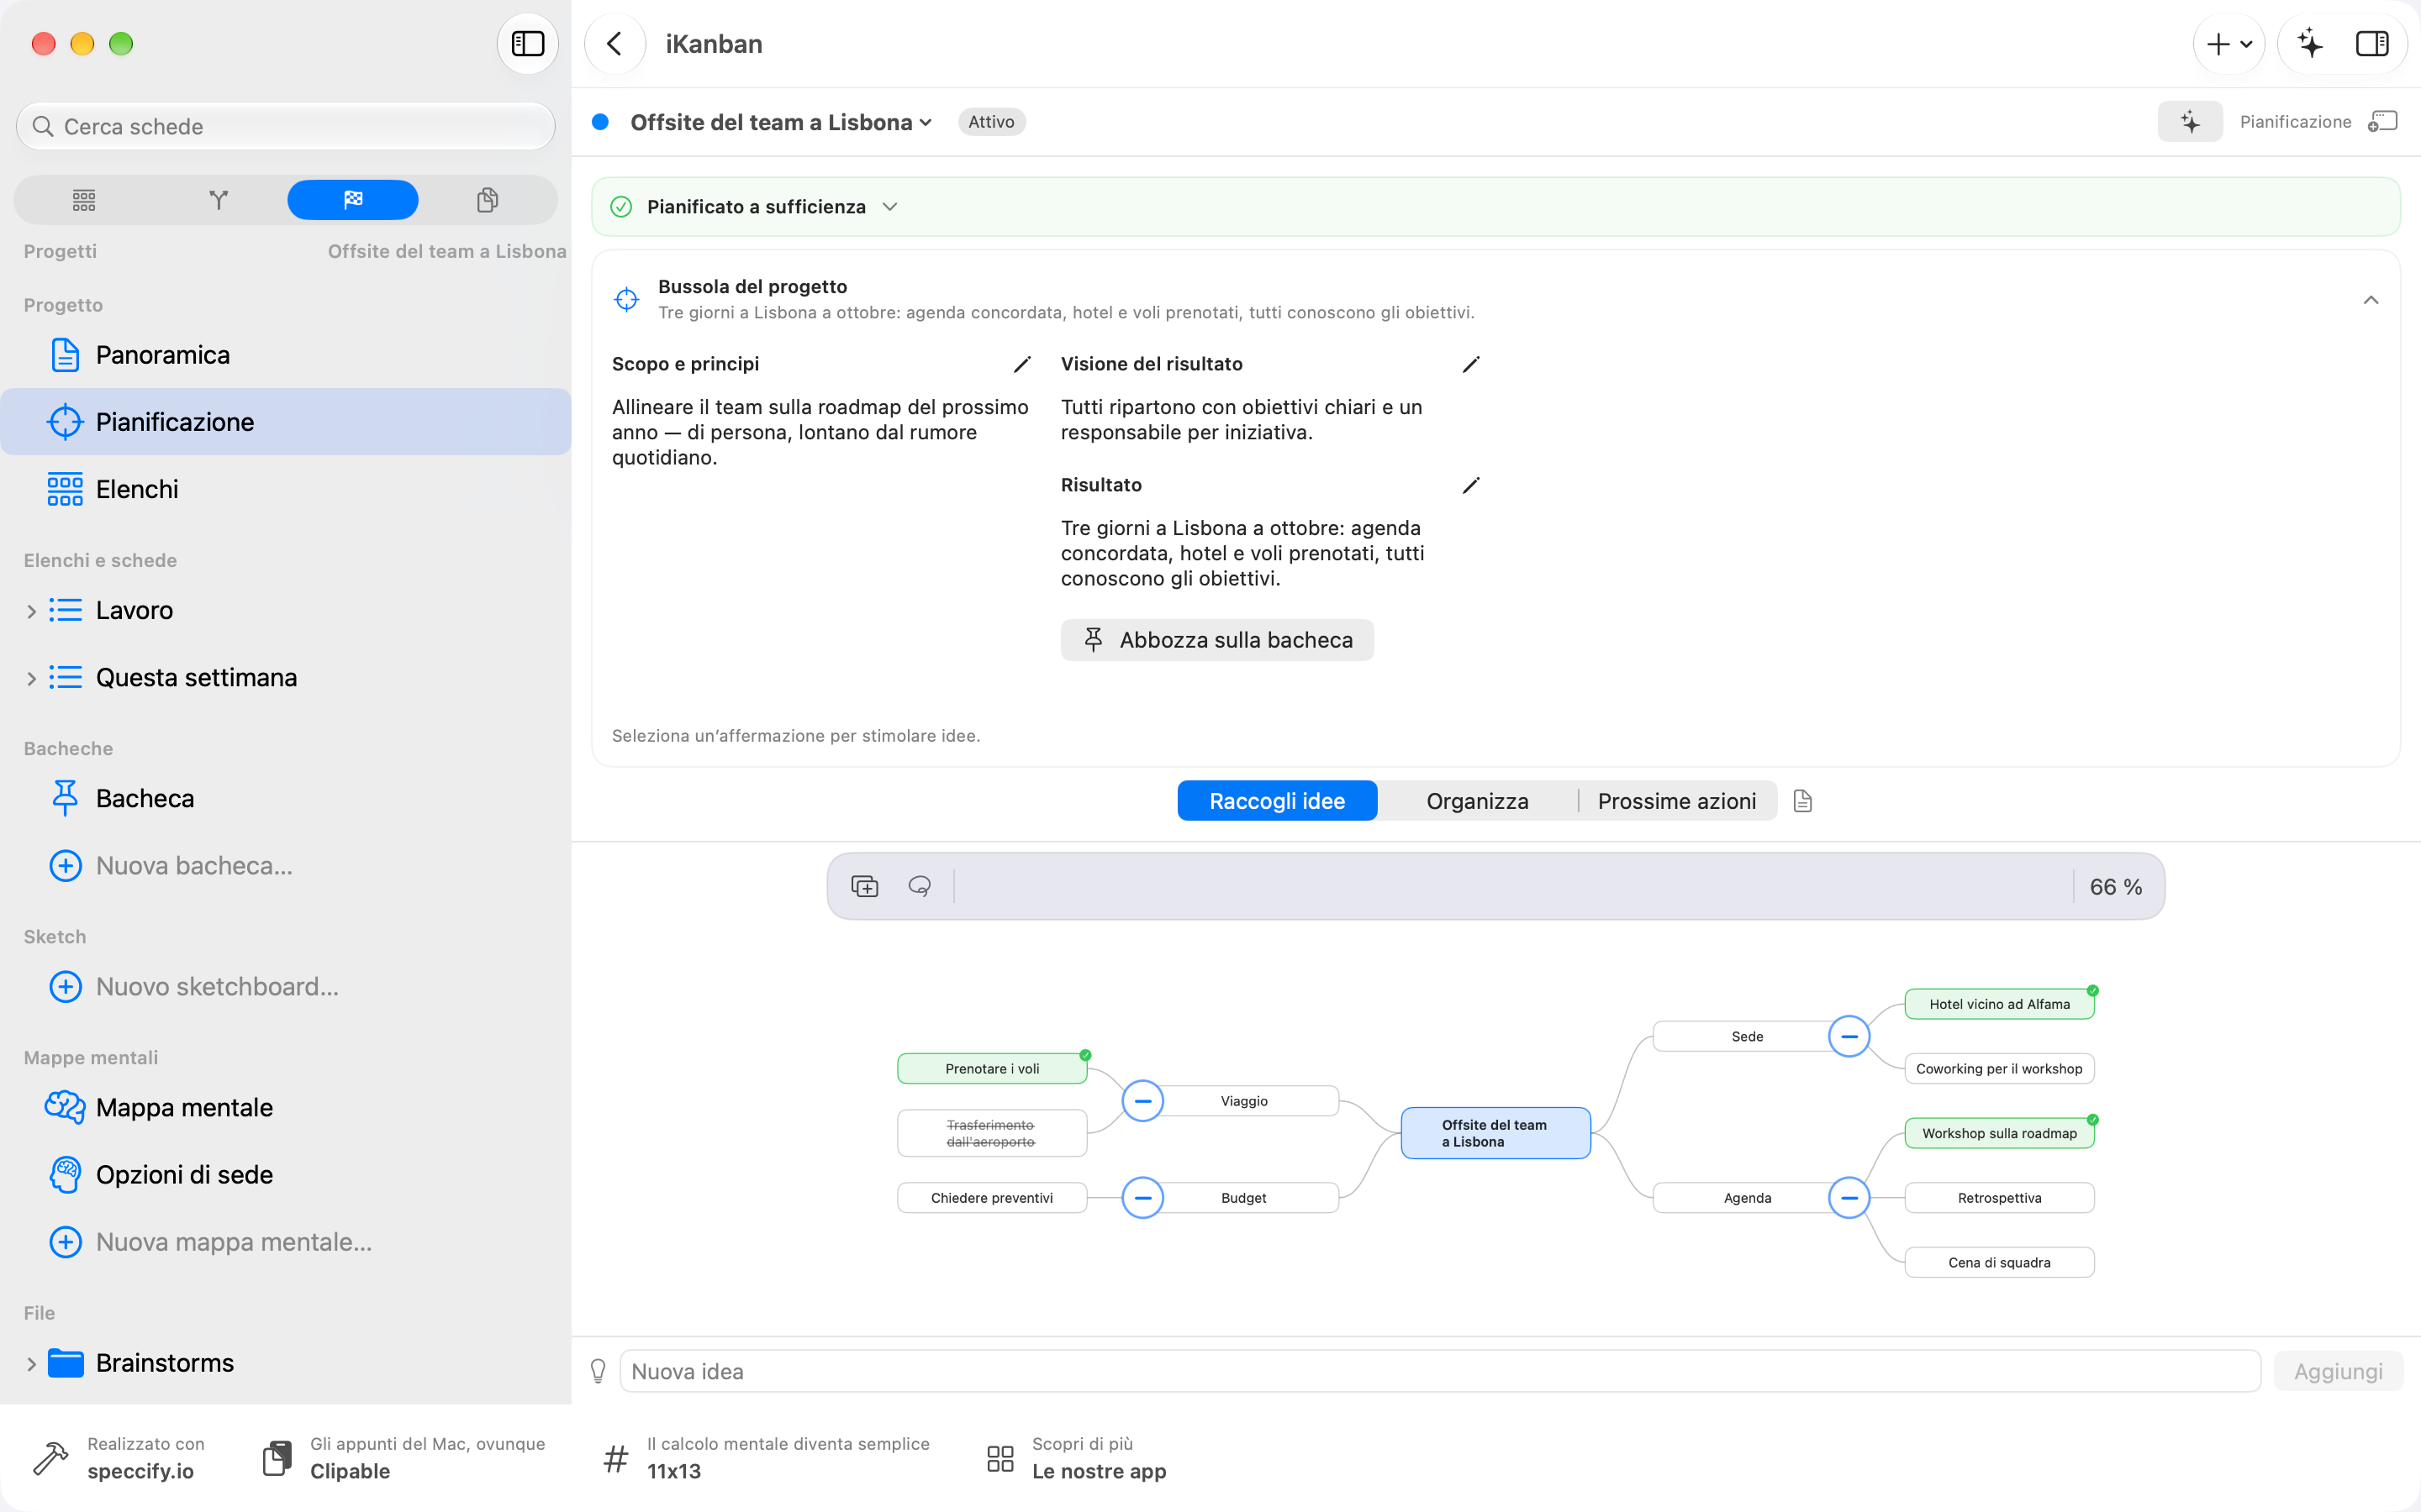
Task: Switch to the Prossime azioni tab
Action: [1677, 801]
